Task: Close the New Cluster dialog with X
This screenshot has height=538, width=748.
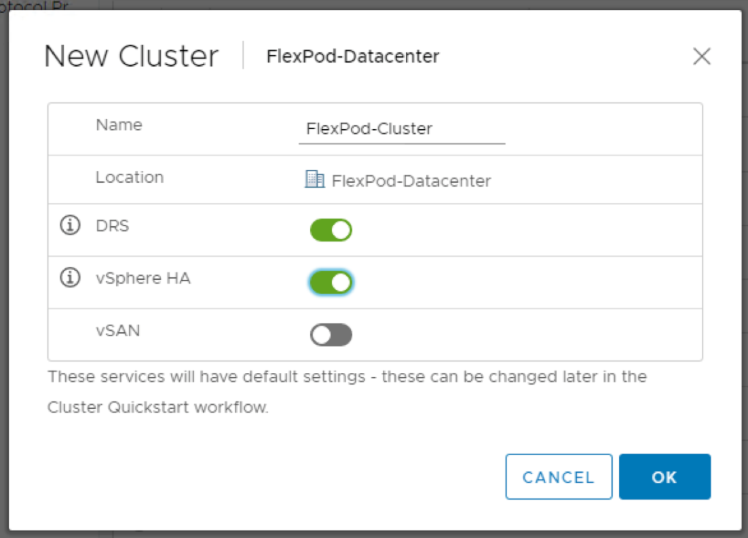Action: 701,56
